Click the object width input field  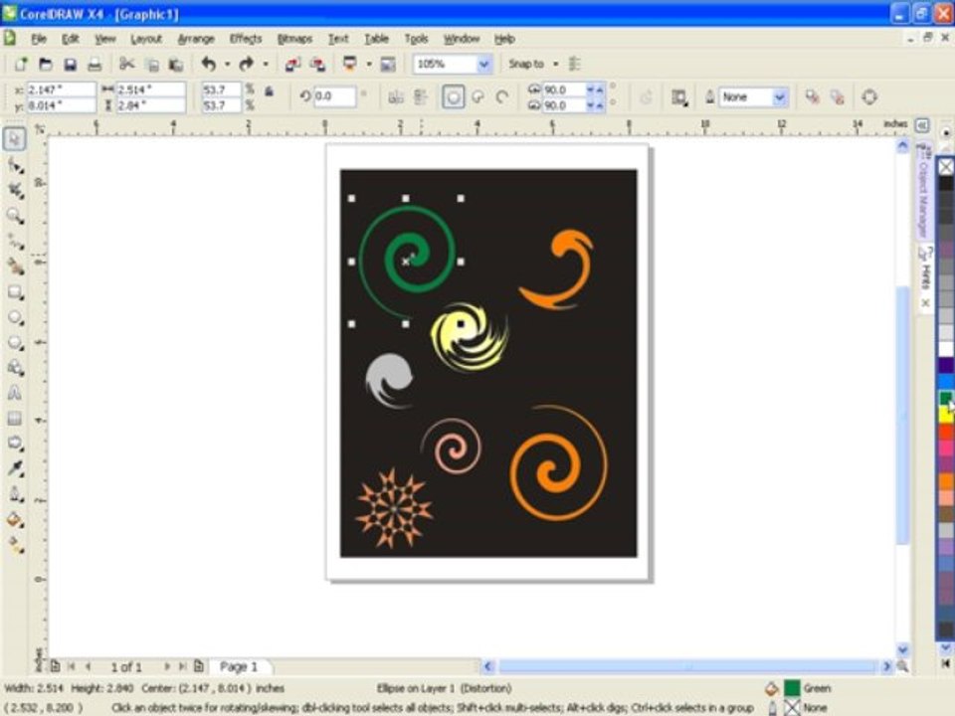tap(150, 90)
